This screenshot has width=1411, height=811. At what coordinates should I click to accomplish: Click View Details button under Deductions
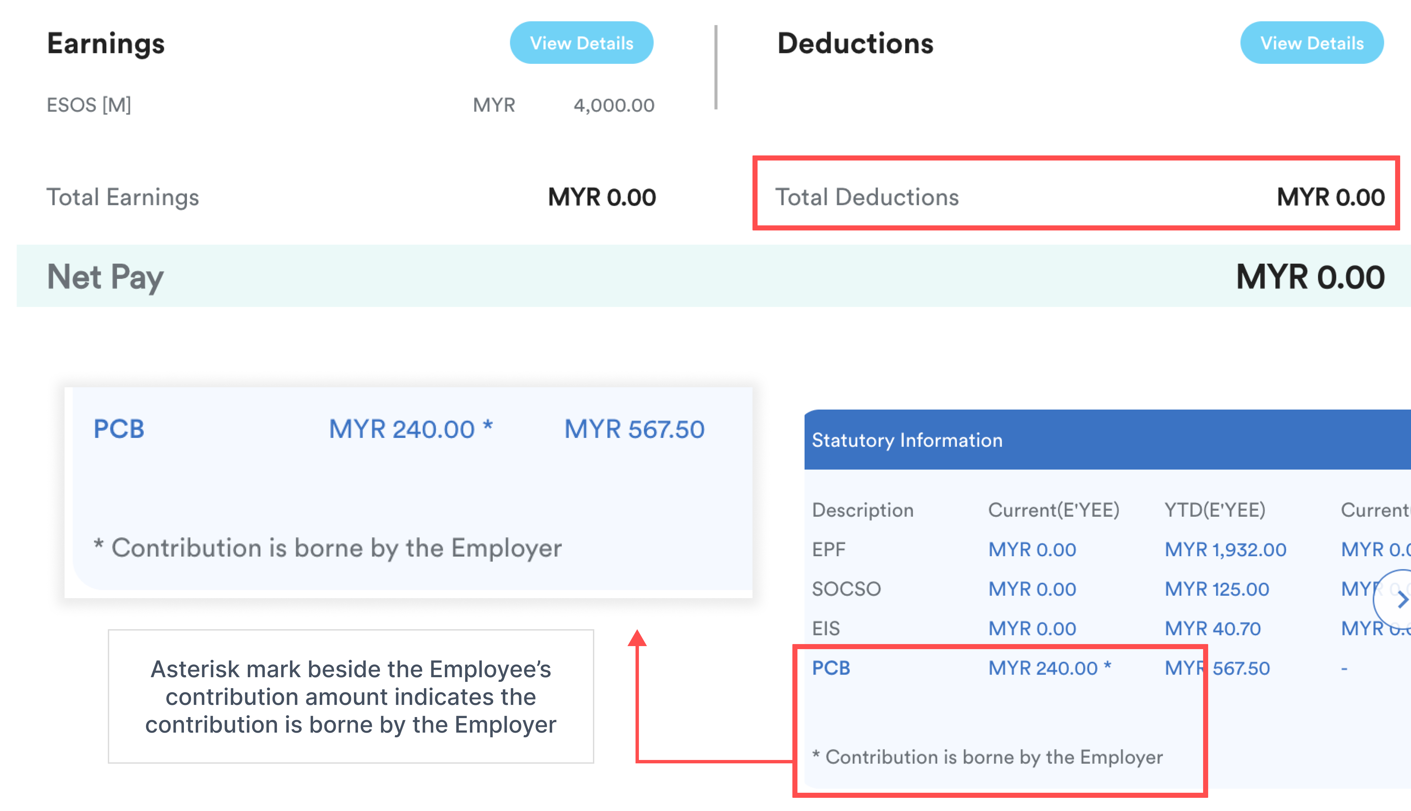1311,43
